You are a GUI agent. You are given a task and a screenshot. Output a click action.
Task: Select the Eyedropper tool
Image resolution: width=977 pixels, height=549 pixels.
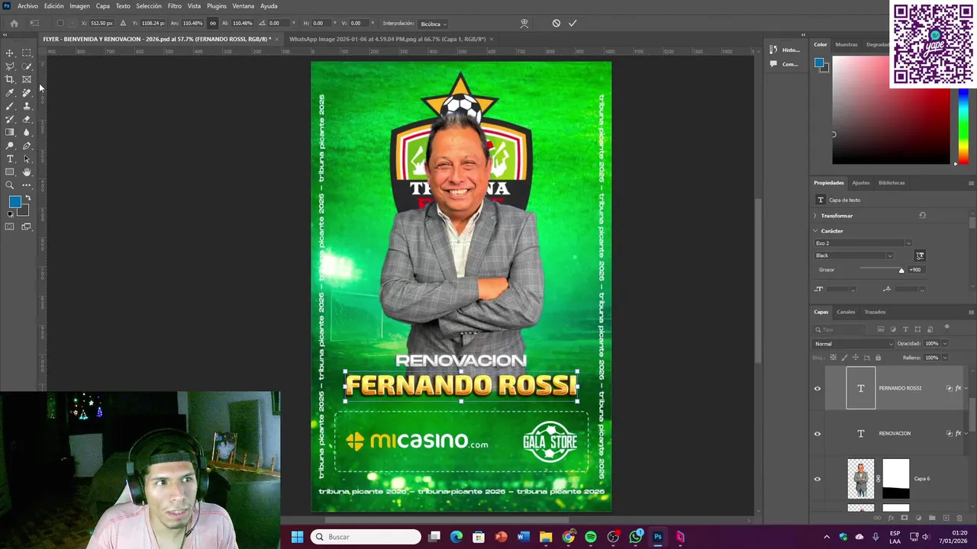(x=10, y=93)
